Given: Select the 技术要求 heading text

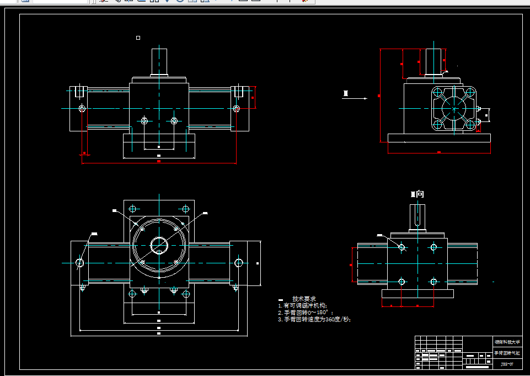Looking at the screenshot, I should [304, 299].
